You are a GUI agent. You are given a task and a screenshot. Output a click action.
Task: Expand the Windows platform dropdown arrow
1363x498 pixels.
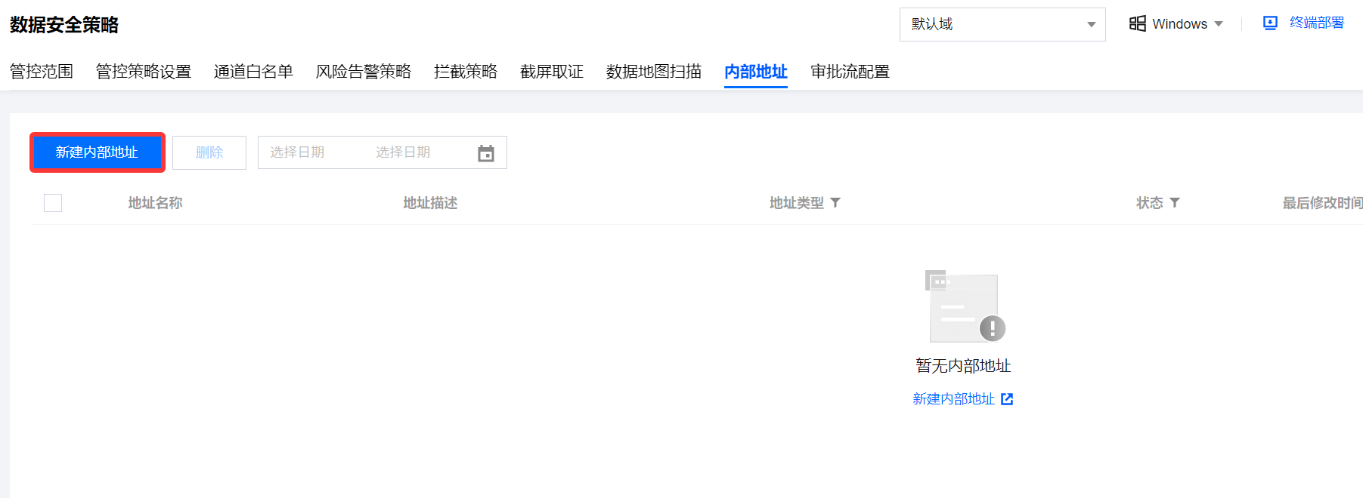point(1219,24)
